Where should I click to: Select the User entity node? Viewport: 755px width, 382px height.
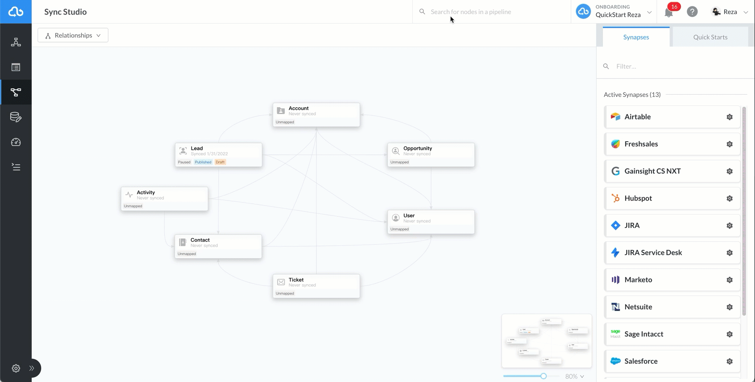pyautogui.click(x=431, y=222)
